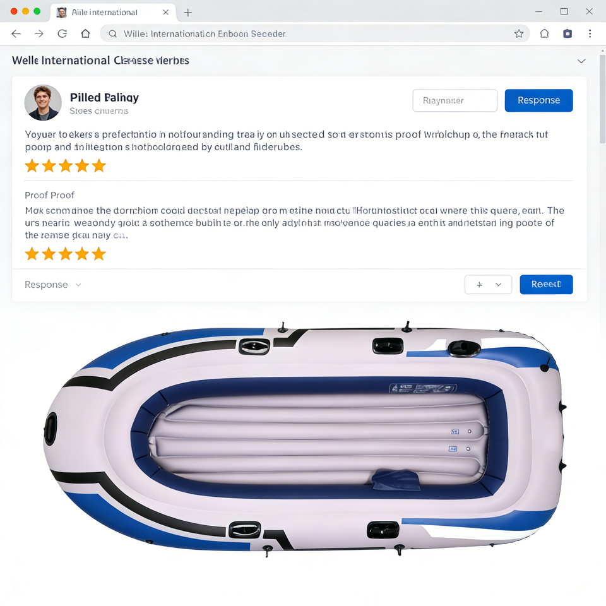Open the browser home page
606x606 pixels.
85,33
